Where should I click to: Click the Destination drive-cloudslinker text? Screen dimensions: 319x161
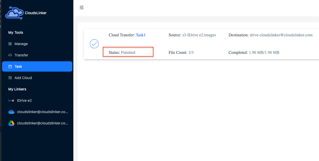271,35
